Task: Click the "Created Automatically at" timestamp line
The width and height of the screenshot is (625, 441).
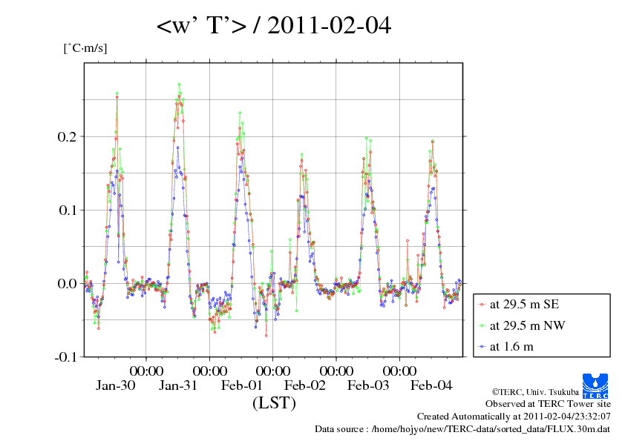Action: click(x=514, y=417)
